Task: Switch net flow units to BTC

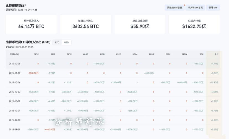Action: click(x=57, y=42)
